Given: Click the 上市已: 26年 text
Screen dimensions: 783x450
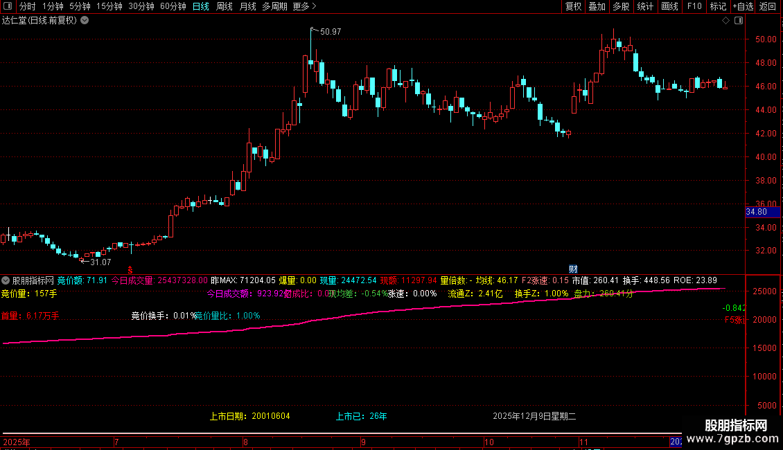Looking at the screenshot, I should coord(361,416).
